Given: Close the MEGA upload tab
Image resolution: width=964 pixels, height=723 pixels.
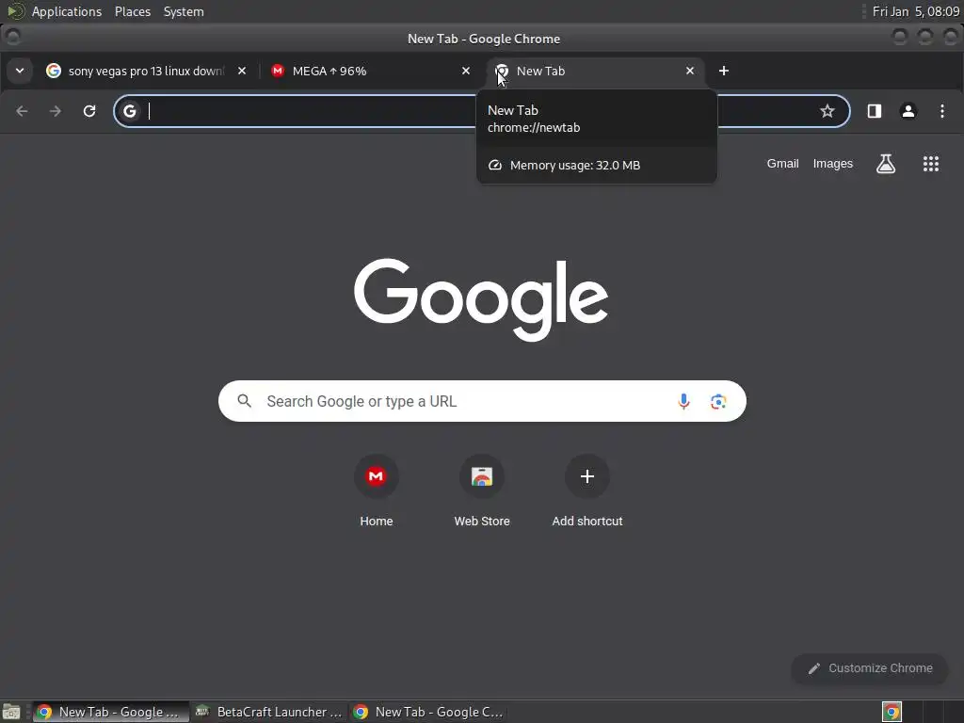Looking at the screenshot, I should pos(465,71).
